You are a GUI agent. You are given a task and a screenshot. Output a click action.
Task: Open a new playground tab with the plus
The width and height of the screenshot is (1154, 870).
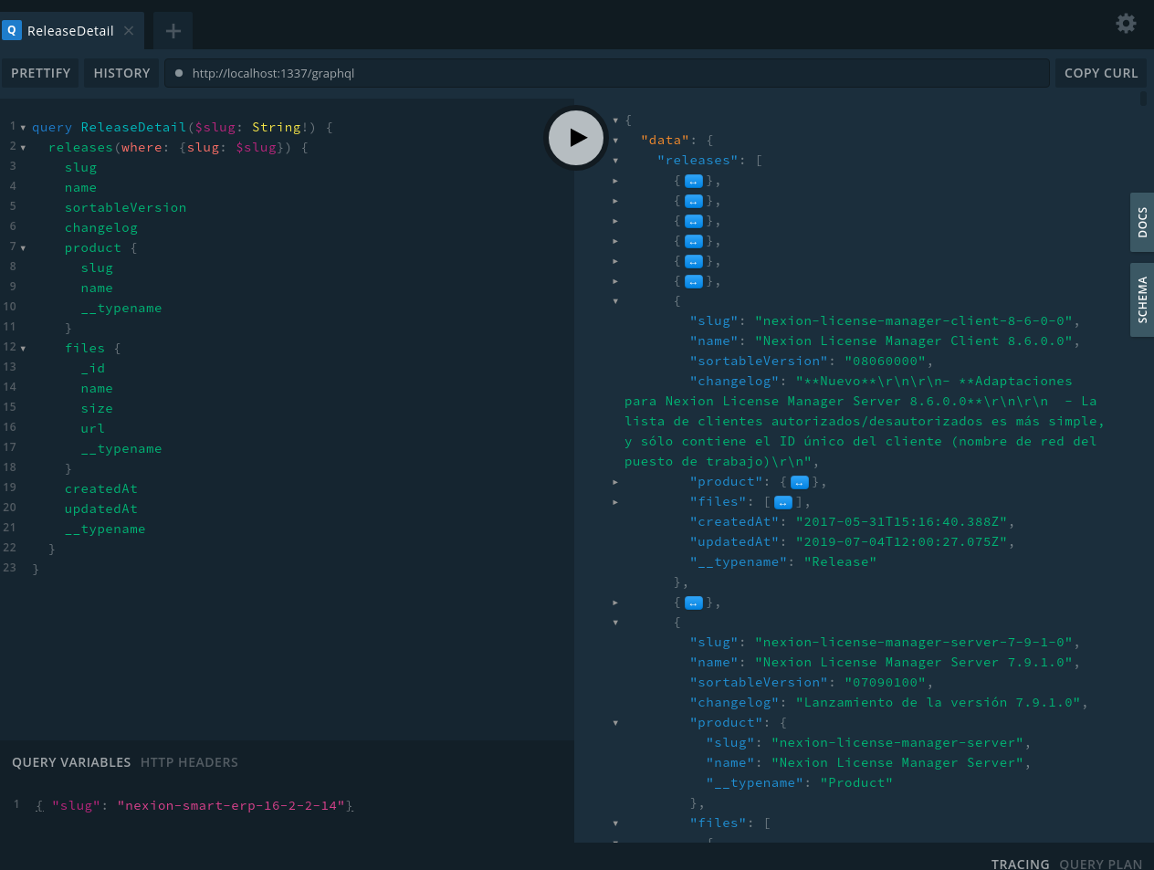tap(172, 29)
